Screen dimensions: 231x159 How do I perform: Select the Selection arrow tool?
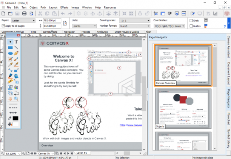(x=10, y=42)
